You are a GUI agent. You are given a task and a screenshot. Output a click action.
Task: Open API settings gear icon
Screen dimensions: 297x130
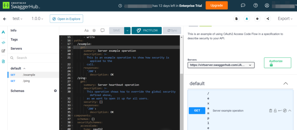(x=257, y=19)
